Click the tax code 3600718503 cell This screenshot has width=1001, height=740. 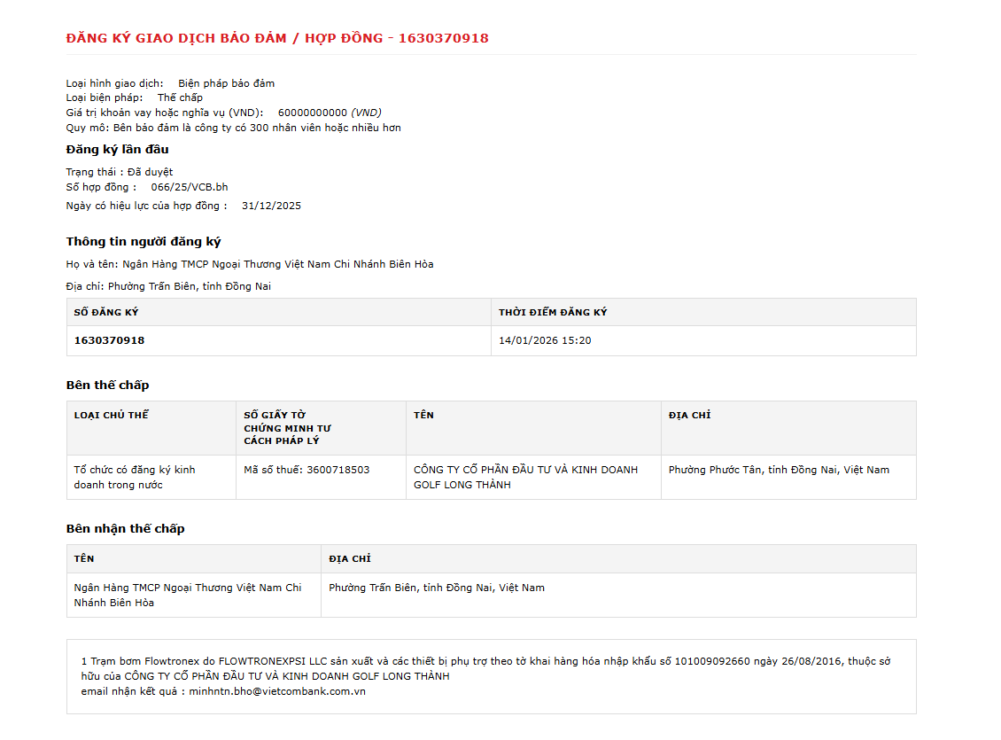coord(321,477)
